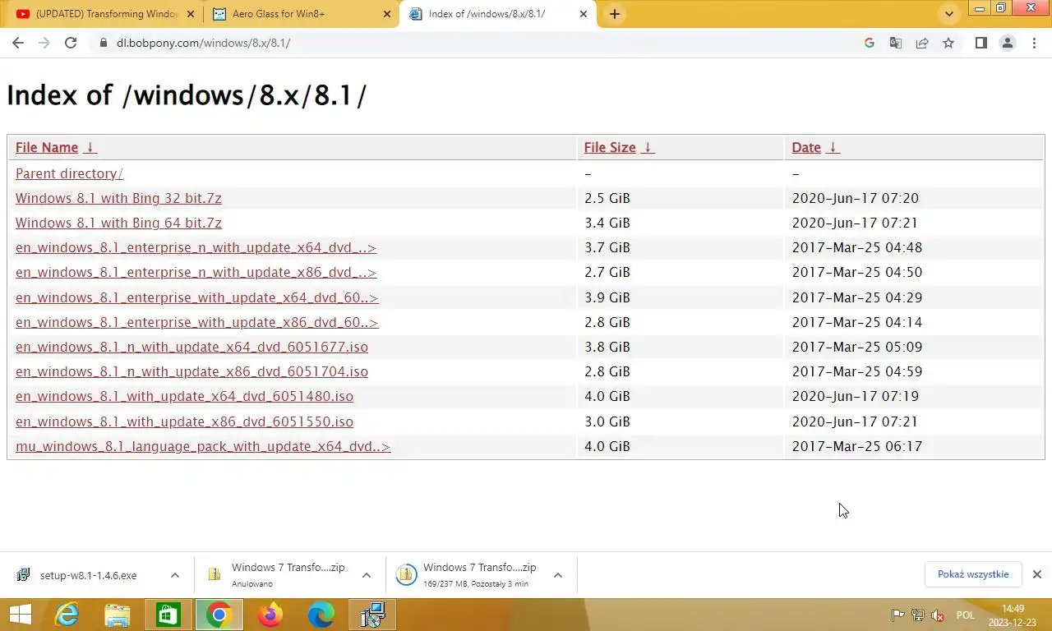The width and height of the screenshot is (1052, 631).
Task: Close the YouTube tab
Action: 190,14
